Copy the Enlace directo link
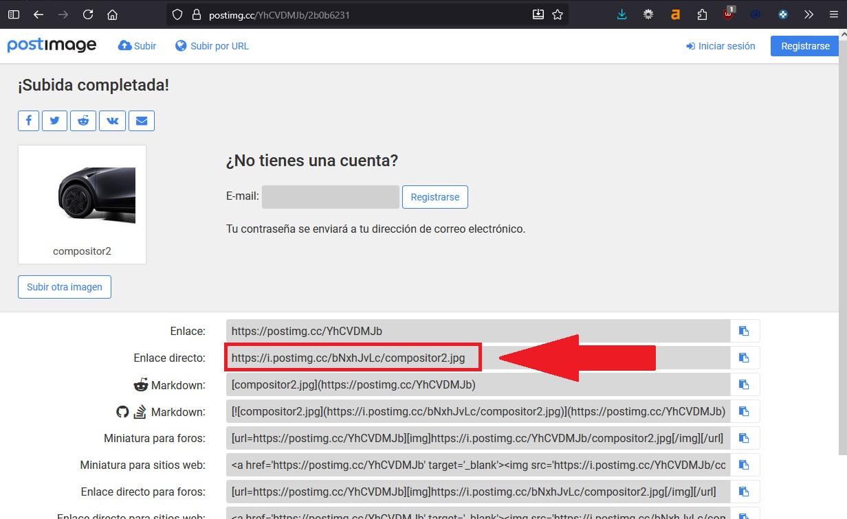 (x=743, y=358)
